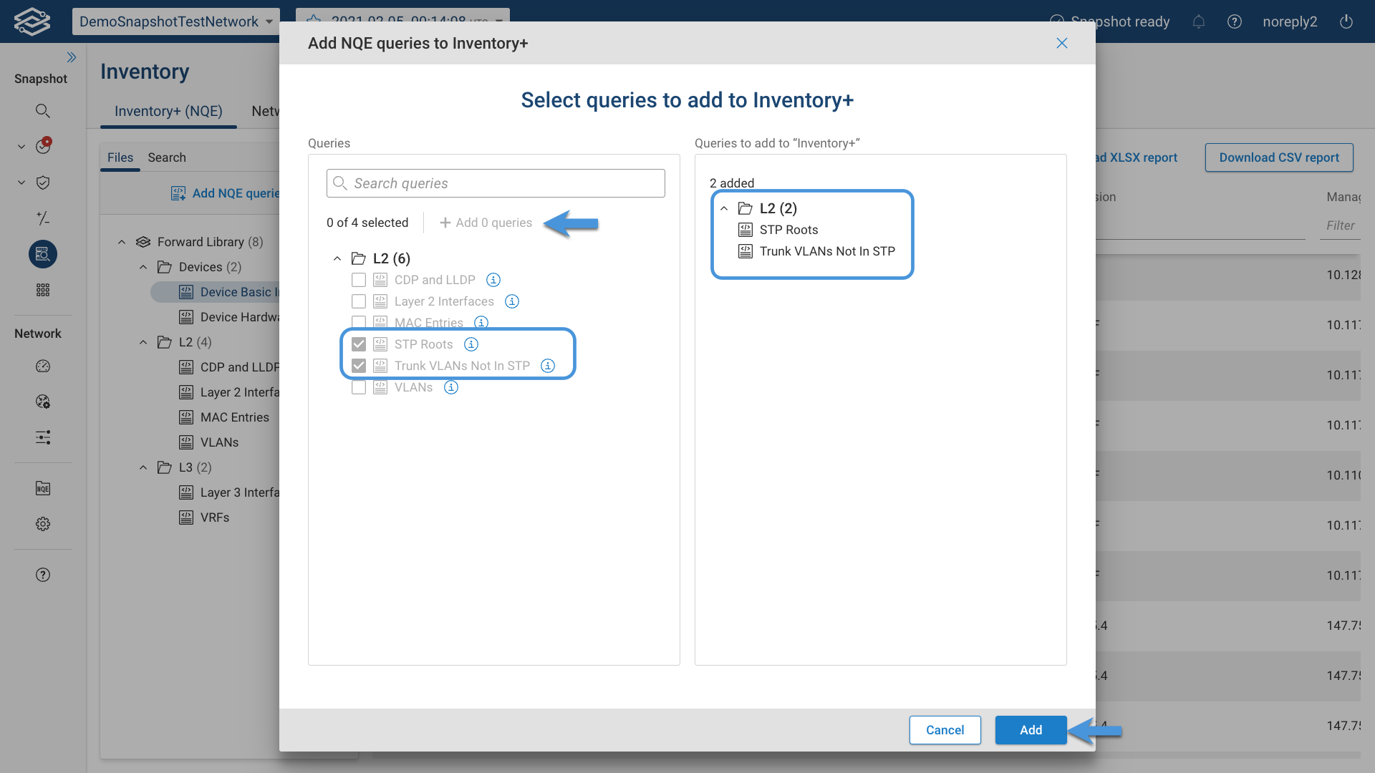Open info for Trunk VLANs Not In STP
This screenshot has width=1375, height=773.
(548, 366)
